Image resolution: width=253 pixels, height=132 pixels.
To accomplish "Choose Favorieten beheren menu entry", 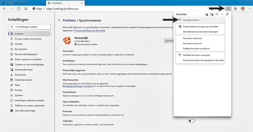I will (x=200, y=20).
